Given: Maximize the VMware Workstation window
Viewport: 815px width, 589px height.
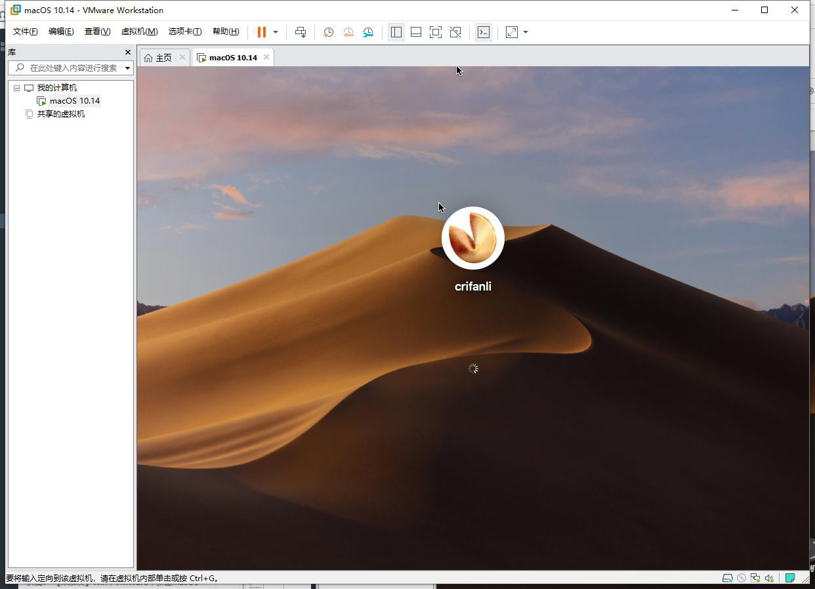Looking at the screenshot, I should [x=764, y=10].
